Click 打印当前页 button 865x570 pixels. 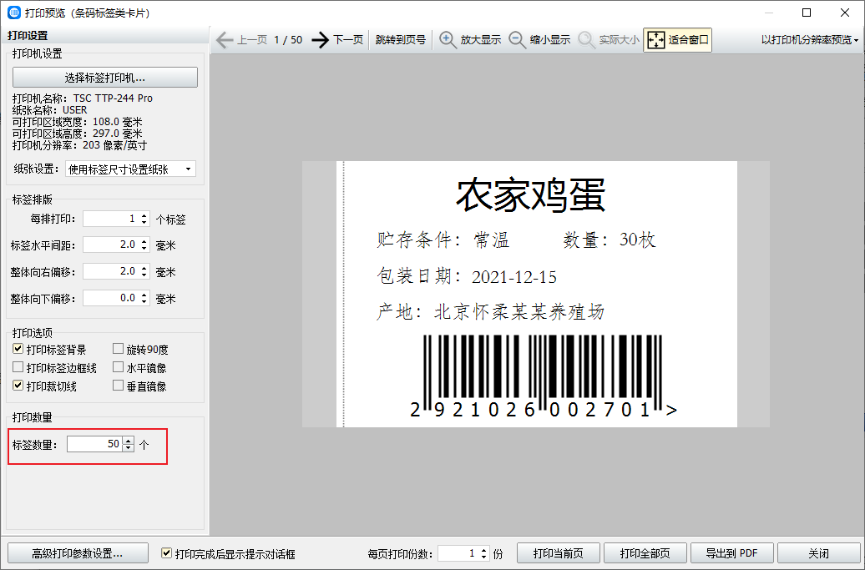point(559,553)
